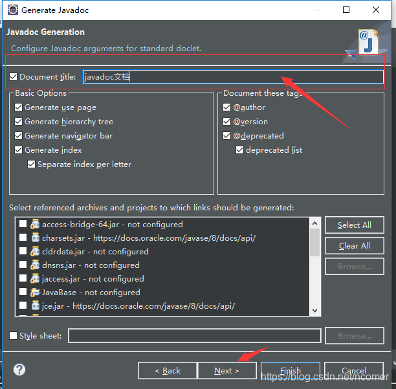396x389 pixels.
Task: Select 'access-bridge-64.jar - not configured' row text
Action: [113, 225]
